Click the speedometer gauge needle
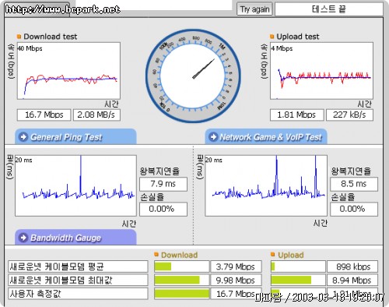Image resolution: width=389 pixels, height=307 pixels. pos(204,69)
